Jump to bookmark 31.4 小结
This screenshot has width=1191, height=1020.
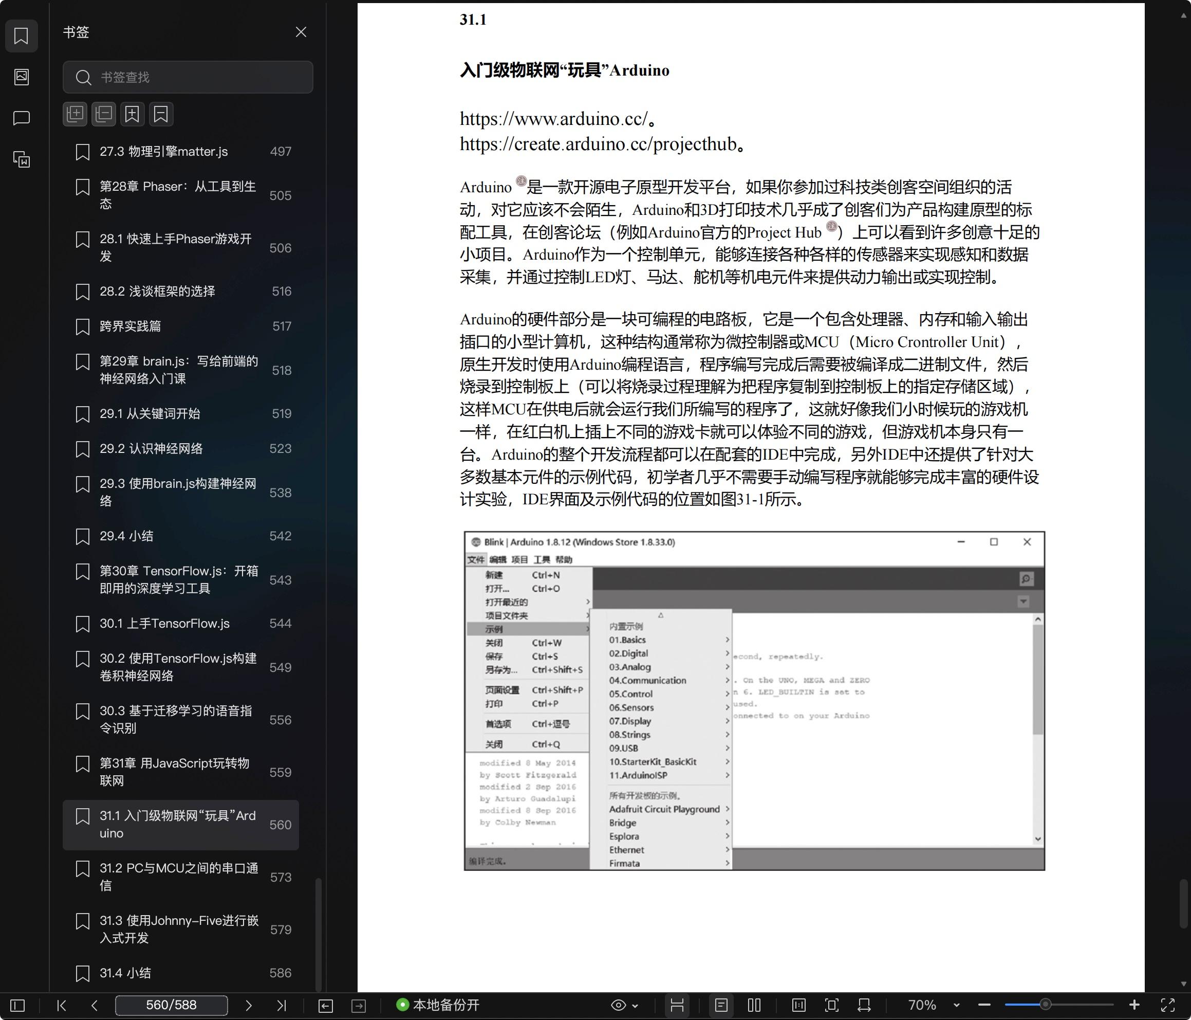click(x=180, y=973)
